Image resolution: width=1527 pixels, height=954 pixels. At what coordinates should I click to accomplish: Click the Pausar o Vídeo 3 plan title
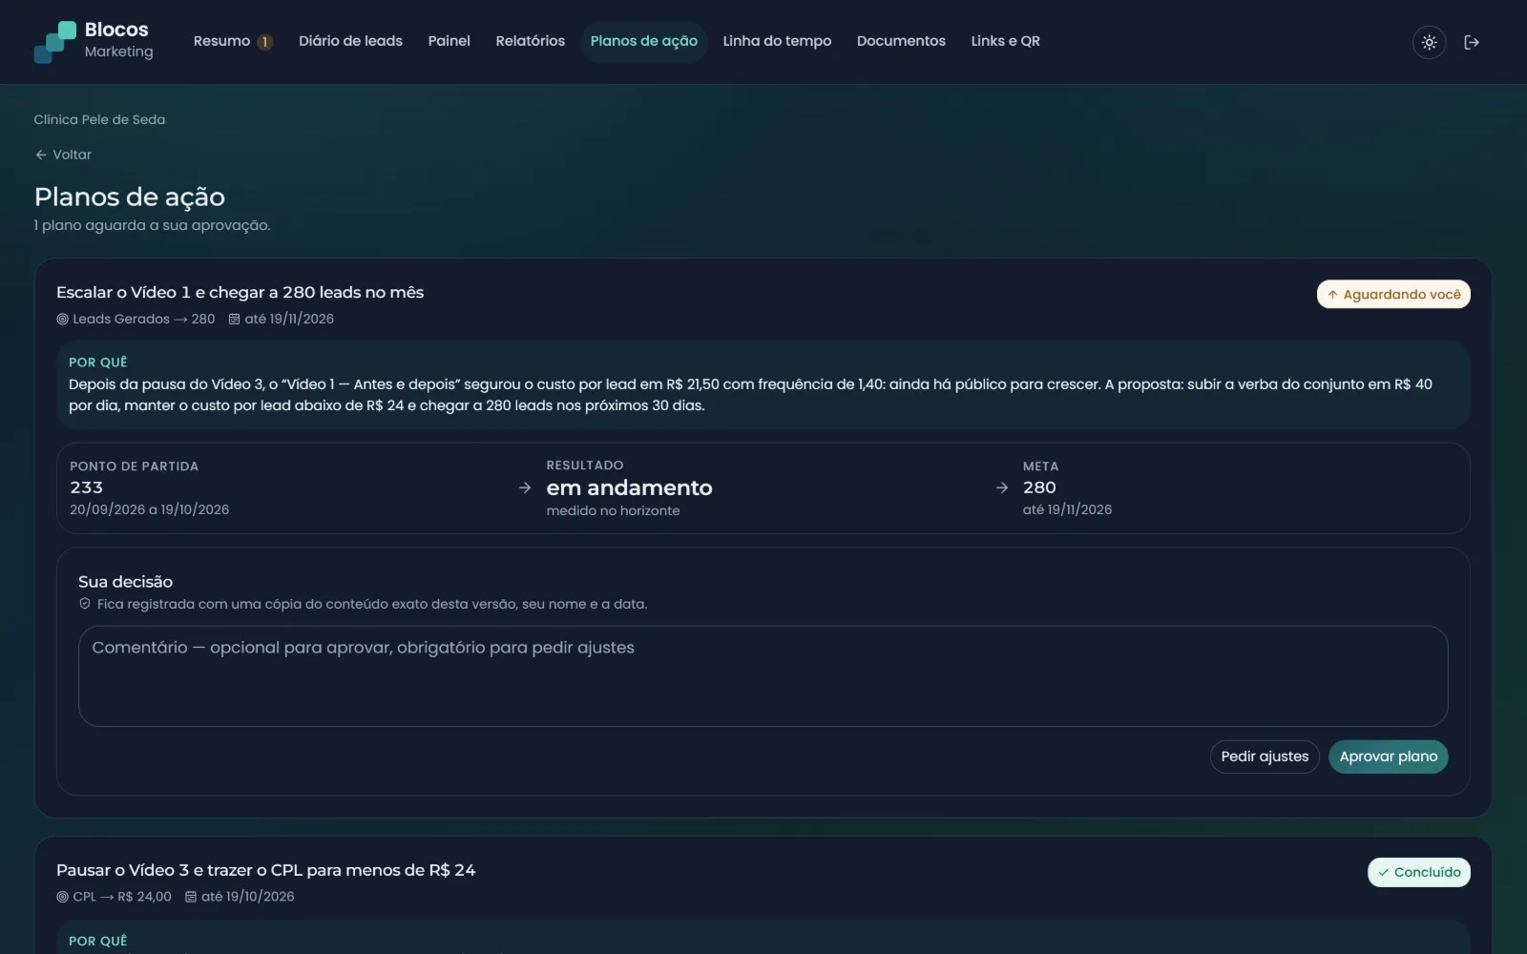click(x=265, y=870)
